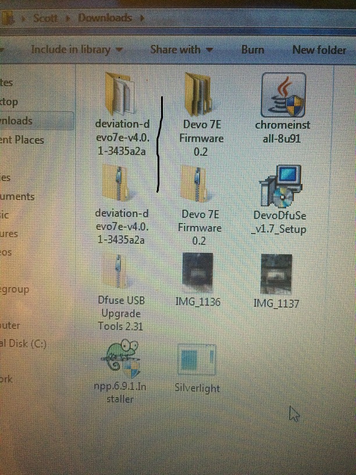
Task: Expand the arrow after Downloads in address bar
Action: pyautogui.click(x=142, y=18)
